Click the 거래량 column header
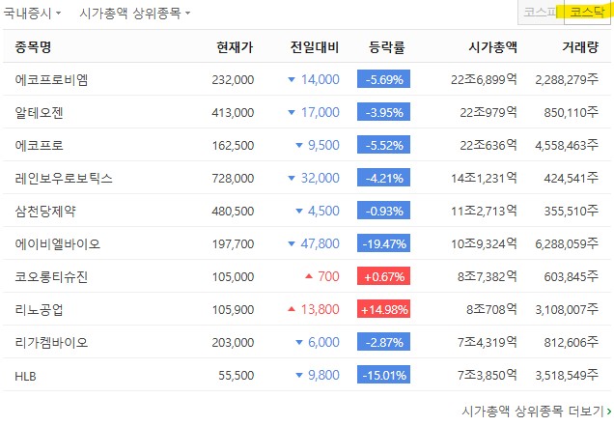 pos(580,47)
